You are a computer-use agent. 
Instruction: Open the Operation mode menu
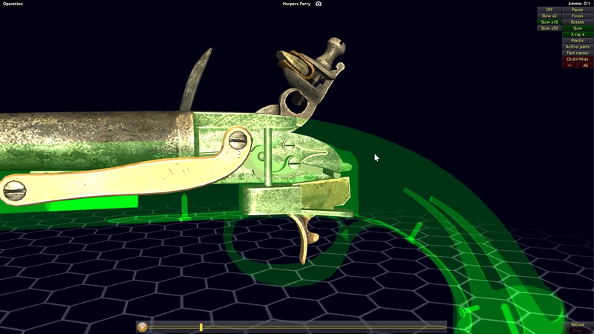(13, 4)
